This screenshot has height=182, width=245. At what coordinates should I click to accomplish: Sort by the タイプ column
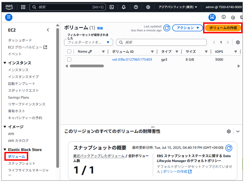pyautogui.click(x=177, y=52)
